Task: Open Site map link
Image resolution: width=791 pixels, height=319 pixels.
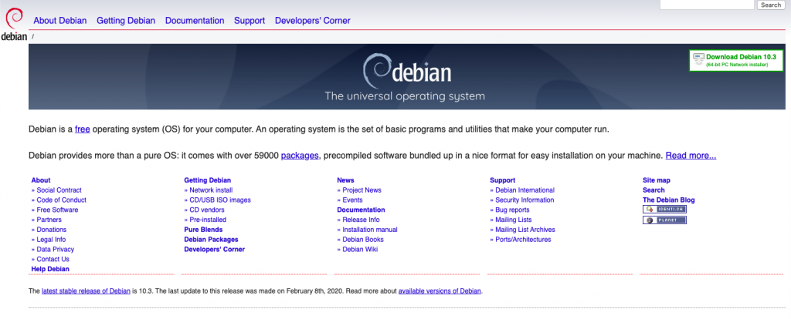Action: pyautogui.click(x=657, y=180)
